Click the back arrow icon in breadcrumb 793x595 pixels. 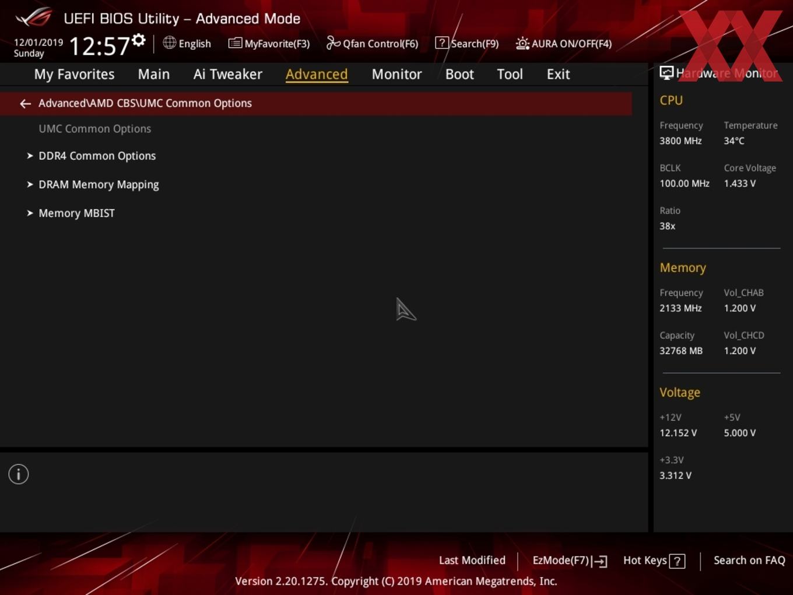coord(25,104)
